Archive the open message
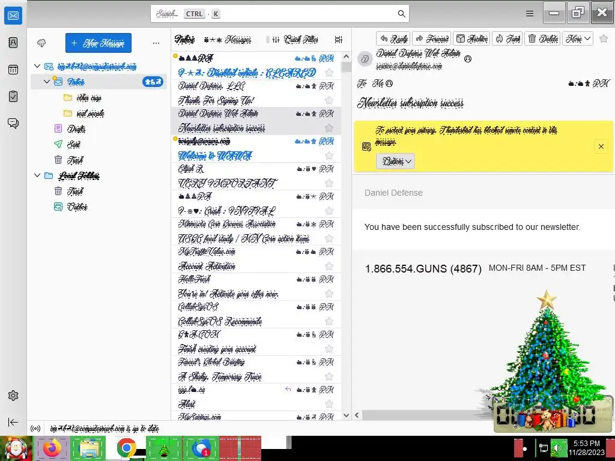The image size is (615, 461). click(x=472, y=38)
